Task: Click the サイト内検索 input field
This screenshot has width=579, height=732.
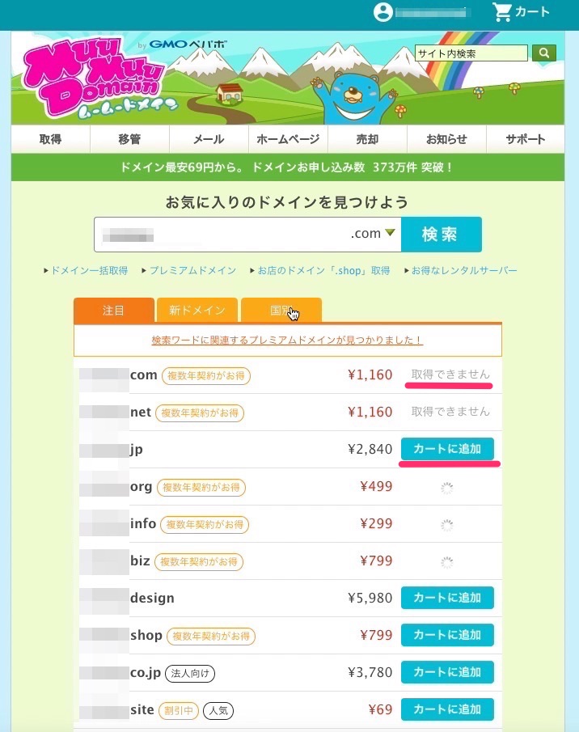Action: click(x=471, y=53)
